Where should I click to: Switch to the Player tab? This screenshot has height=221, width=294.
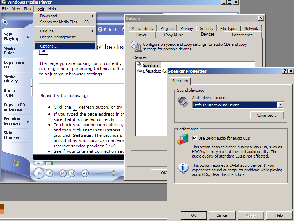pyautogui.click(x=142, y=35)
